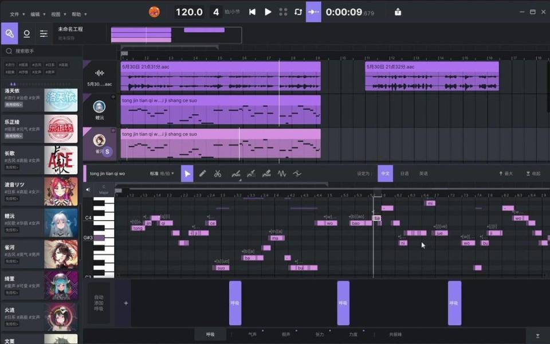Open the mixer sliders panel icon

click(44, 34)
